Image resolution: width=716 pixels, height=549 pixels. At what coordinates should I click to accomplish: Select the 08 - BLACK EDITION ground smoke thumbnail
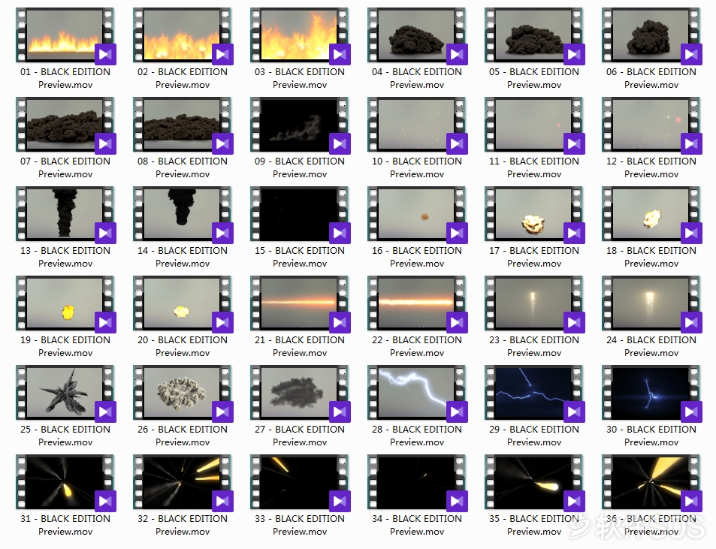(183, 124)
